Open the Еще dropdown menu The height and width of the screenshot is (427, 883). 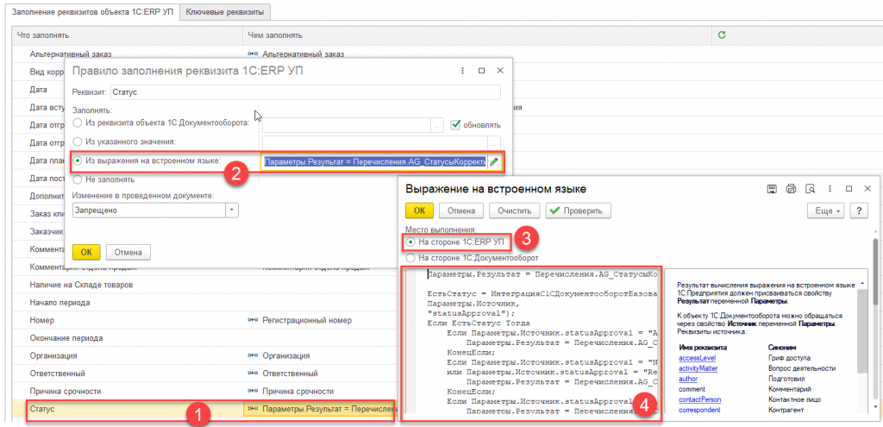coord(827,210)
